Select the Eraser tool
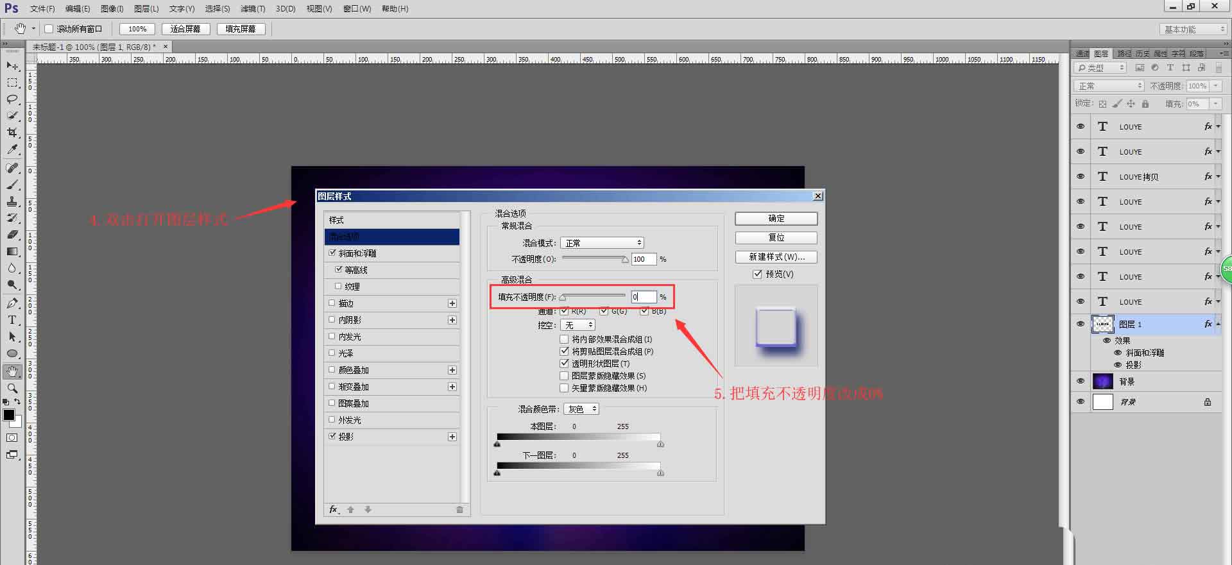Screen dimensions: 1232x565 12,235
